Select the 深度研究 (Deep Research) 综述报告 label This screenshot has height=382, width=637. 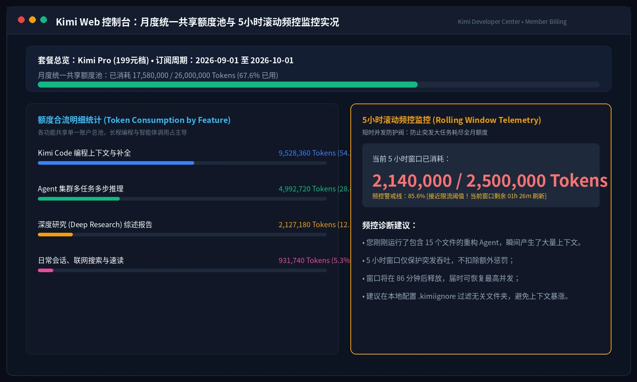click(x=95, y=224)
